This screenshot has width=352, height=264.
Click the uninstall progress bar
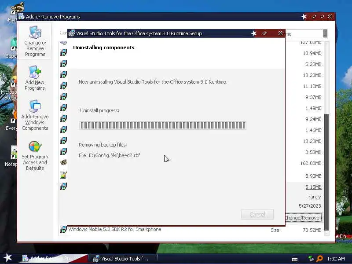coord(163,125)
